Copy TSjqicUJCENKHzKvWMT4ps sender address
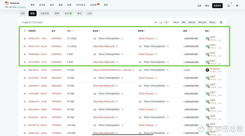 point(133,70)
